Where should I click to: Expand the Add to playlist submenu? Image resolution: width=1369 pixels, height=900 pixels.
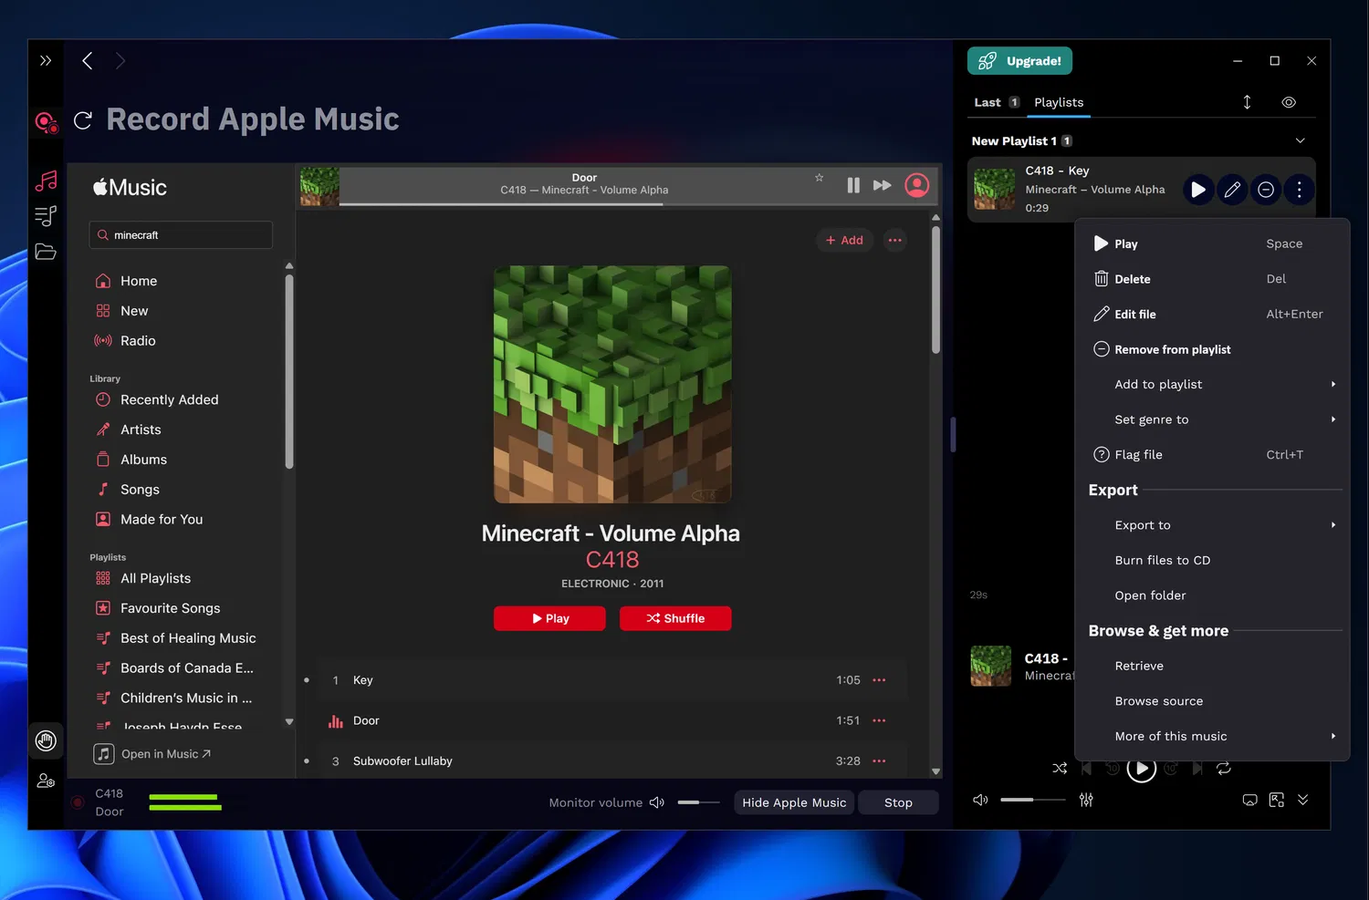point(1210,385)
